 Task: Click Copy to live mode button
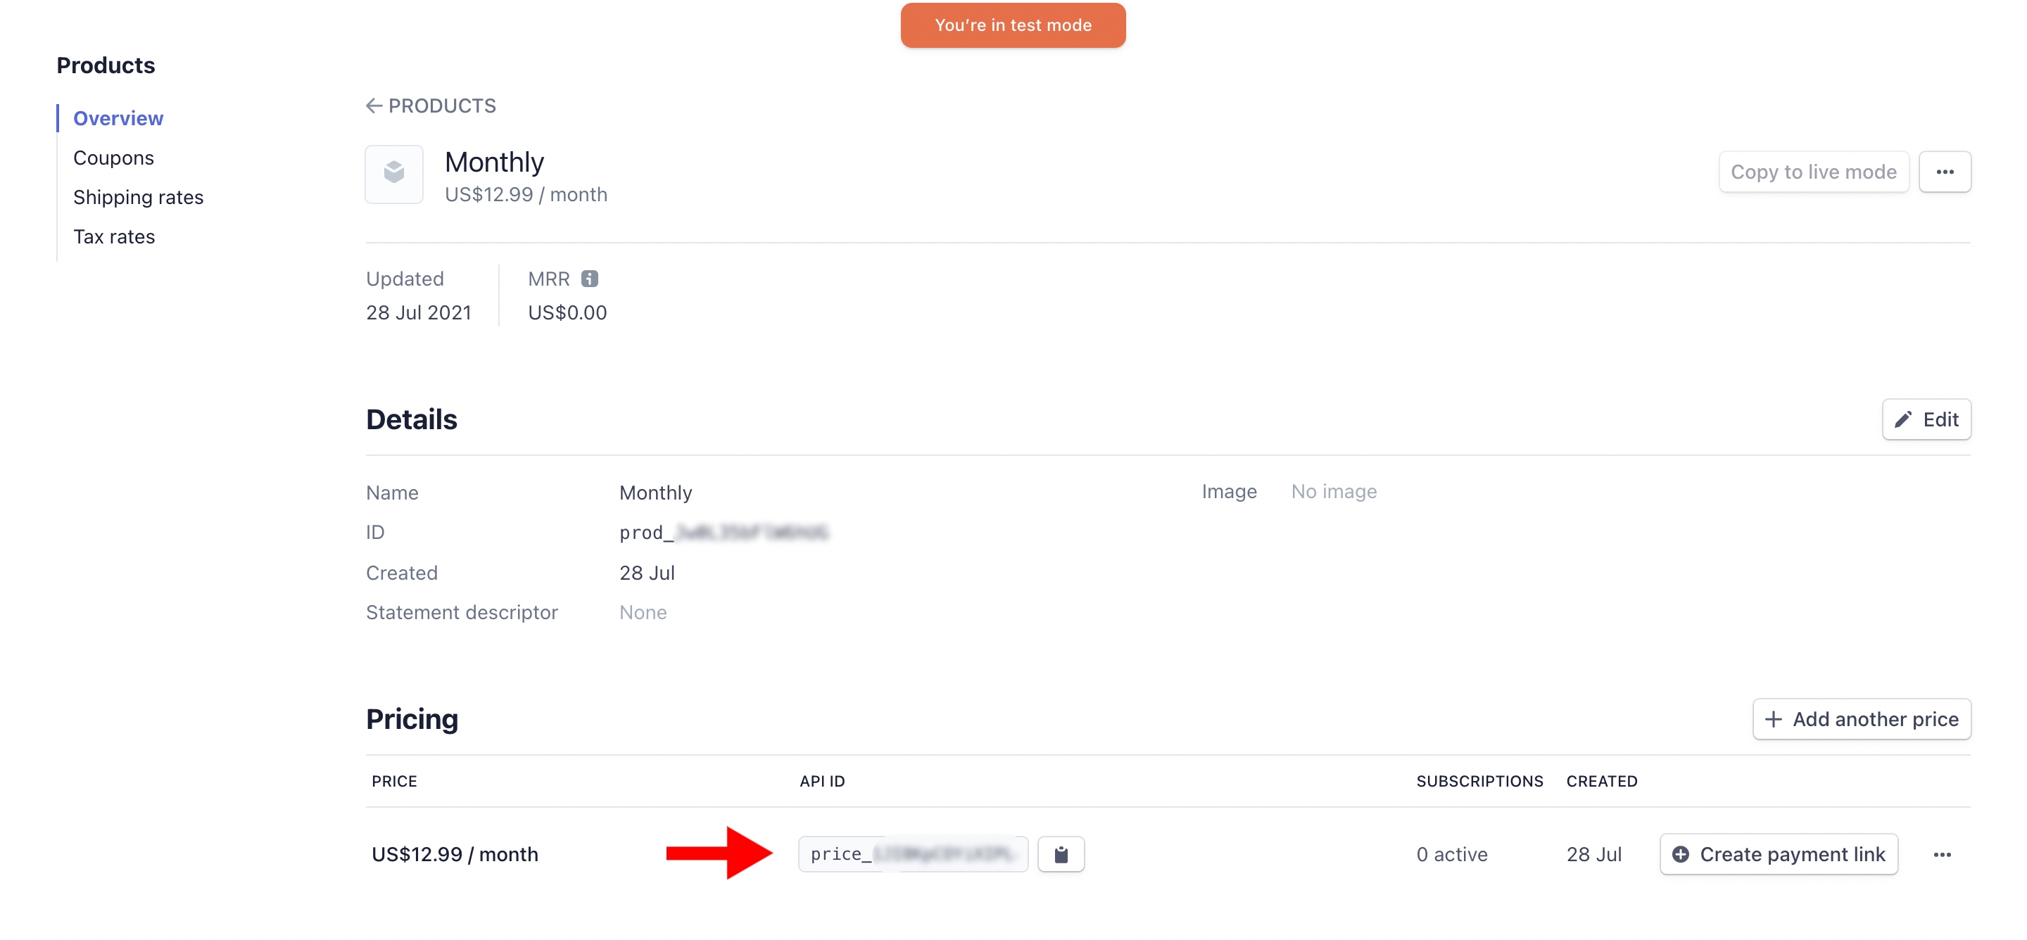click(x=1813, y=172)
